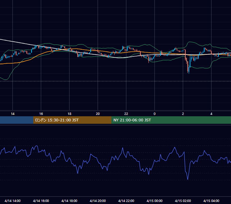Click the 4/14 20:00 date label

pyautogui.click(x=98, y=201)
